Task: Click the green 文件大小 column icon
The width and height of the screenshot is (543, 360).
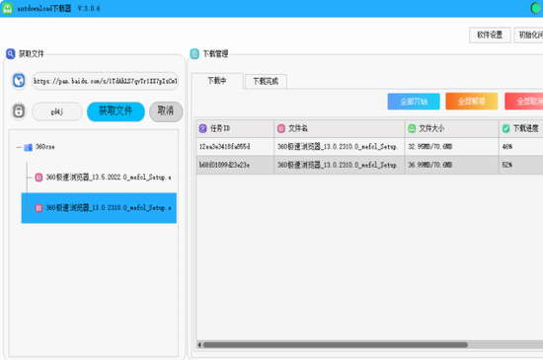Action: coord(412,128)
